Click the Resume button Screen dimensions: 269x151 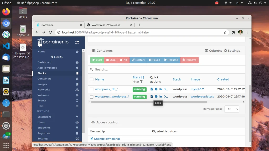point(171,60)
